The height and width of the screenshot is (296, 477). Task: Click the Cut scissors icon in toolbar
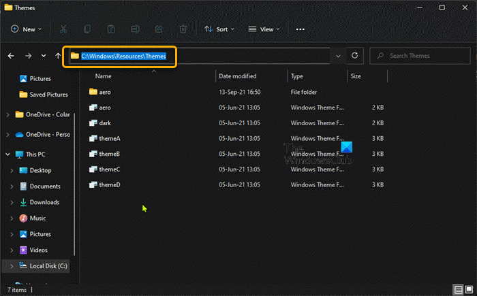point(63,29)
